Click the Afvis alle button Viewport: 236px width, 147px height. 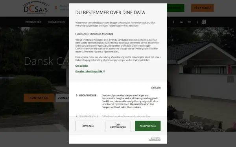coord(88,126)
